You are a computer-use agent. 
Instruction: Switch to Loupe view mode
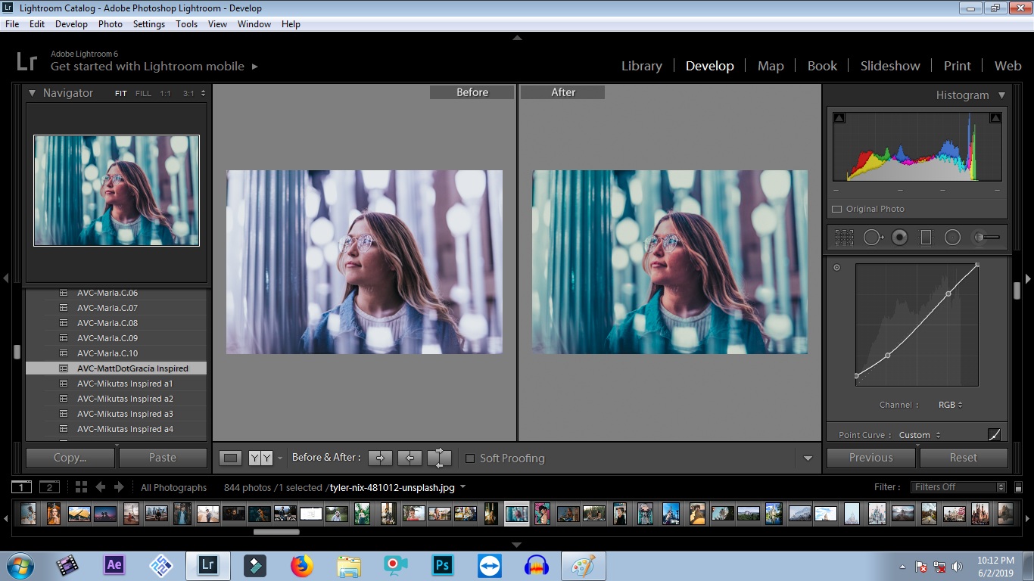pos(231,458)
